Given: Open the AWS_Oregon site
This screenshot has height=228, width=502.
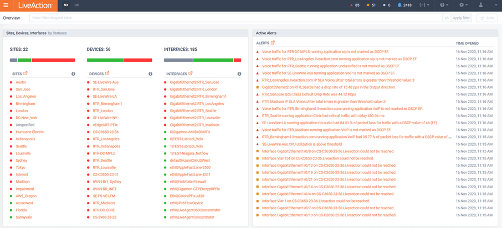Looking at the screenshot, I should coord(26,196).
